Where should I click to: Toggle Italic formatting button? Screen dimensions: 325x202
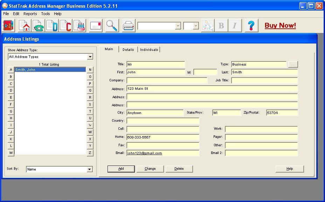235,26
